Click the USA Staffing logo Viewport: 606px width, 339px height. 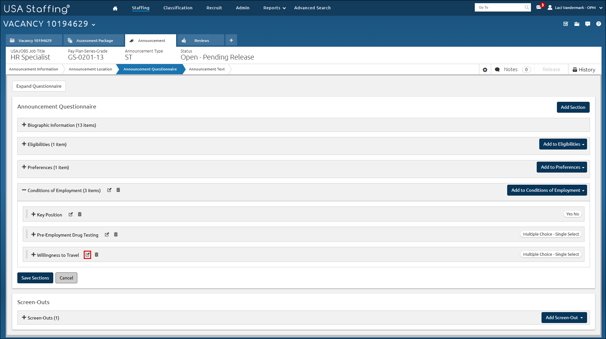click(x=37, y=9)
